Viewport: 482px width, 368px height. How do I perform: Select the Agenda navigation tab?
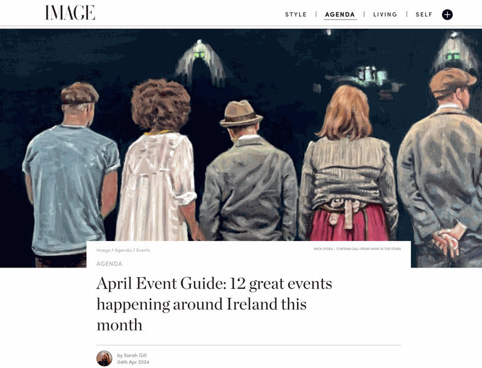340,14
